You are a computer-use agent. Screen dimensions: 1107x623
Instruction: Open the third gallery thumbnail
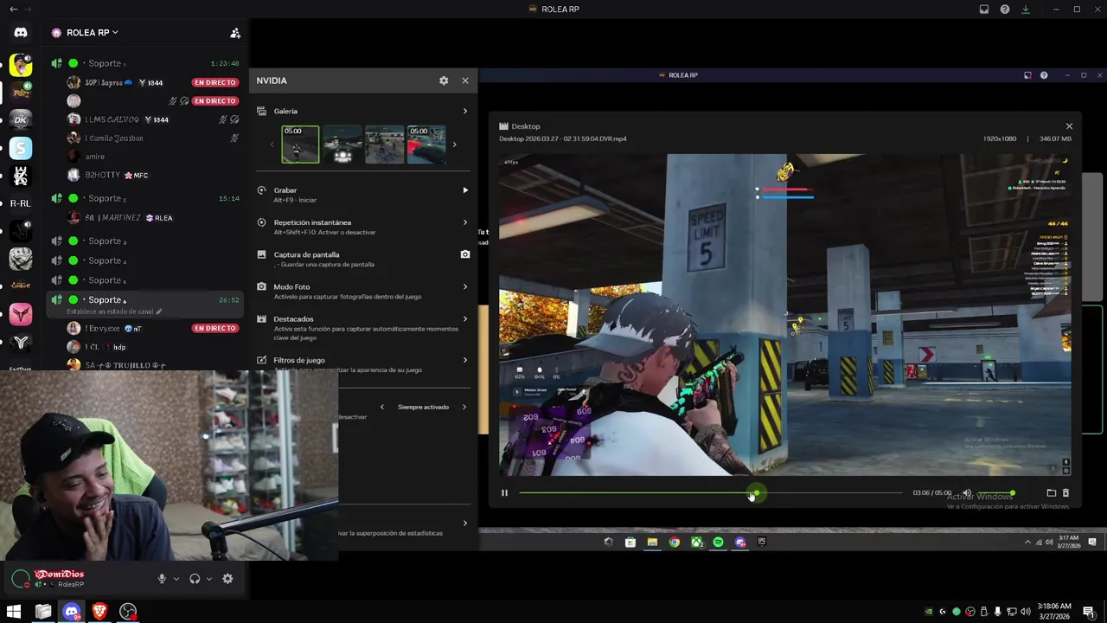point(384,145)
